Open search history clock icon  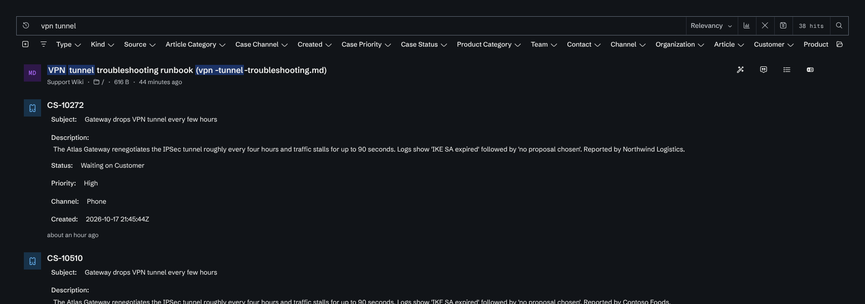coord(26,25)
